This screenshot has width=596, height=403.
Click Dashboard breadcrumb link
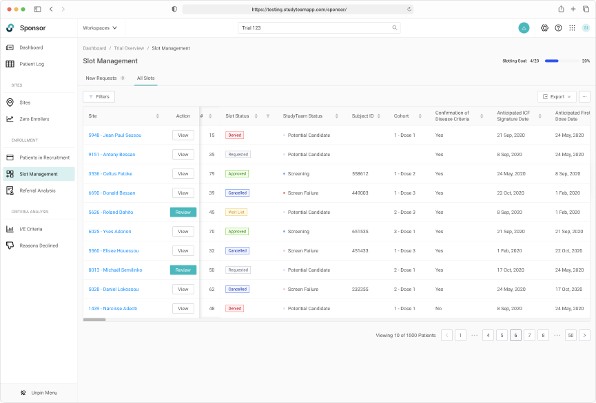pos(94,48)
